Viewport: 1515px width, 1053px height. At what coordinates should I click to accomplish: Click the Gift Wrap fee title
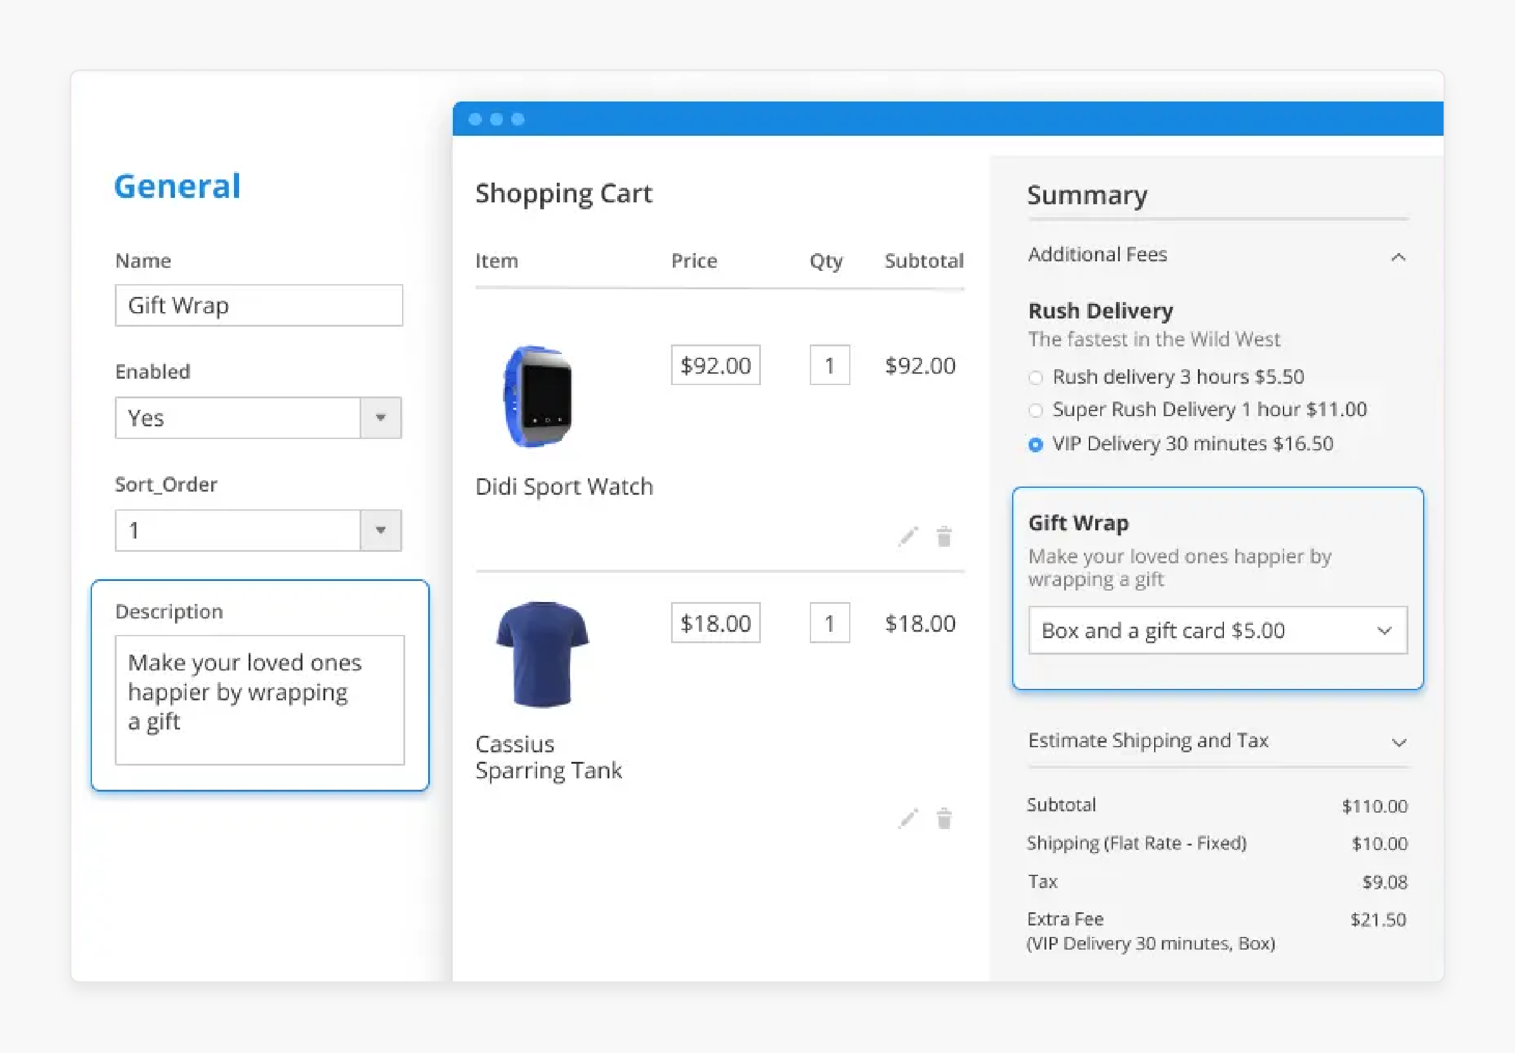1078,523
